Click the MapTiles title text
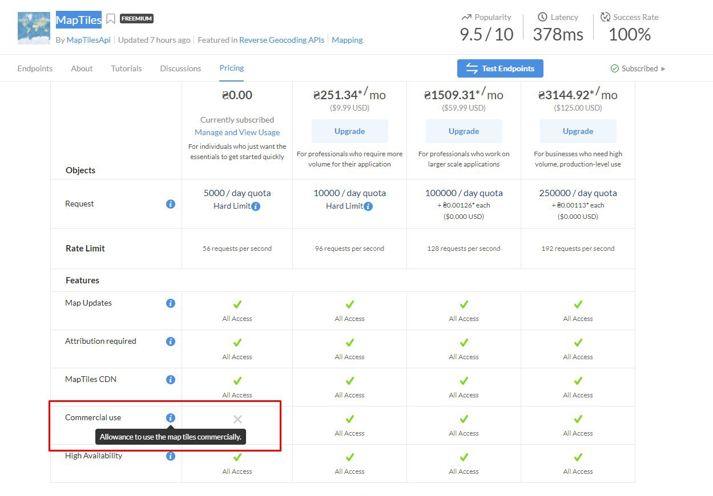The height and width of the screenshot is (496, 713). click(x=78, y=20)
